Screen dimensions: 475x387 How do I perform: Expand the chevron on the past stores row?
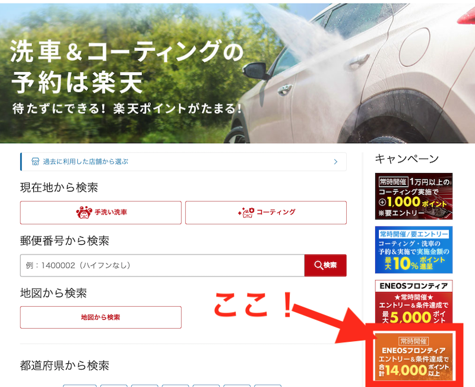click(x=335, y=162)
